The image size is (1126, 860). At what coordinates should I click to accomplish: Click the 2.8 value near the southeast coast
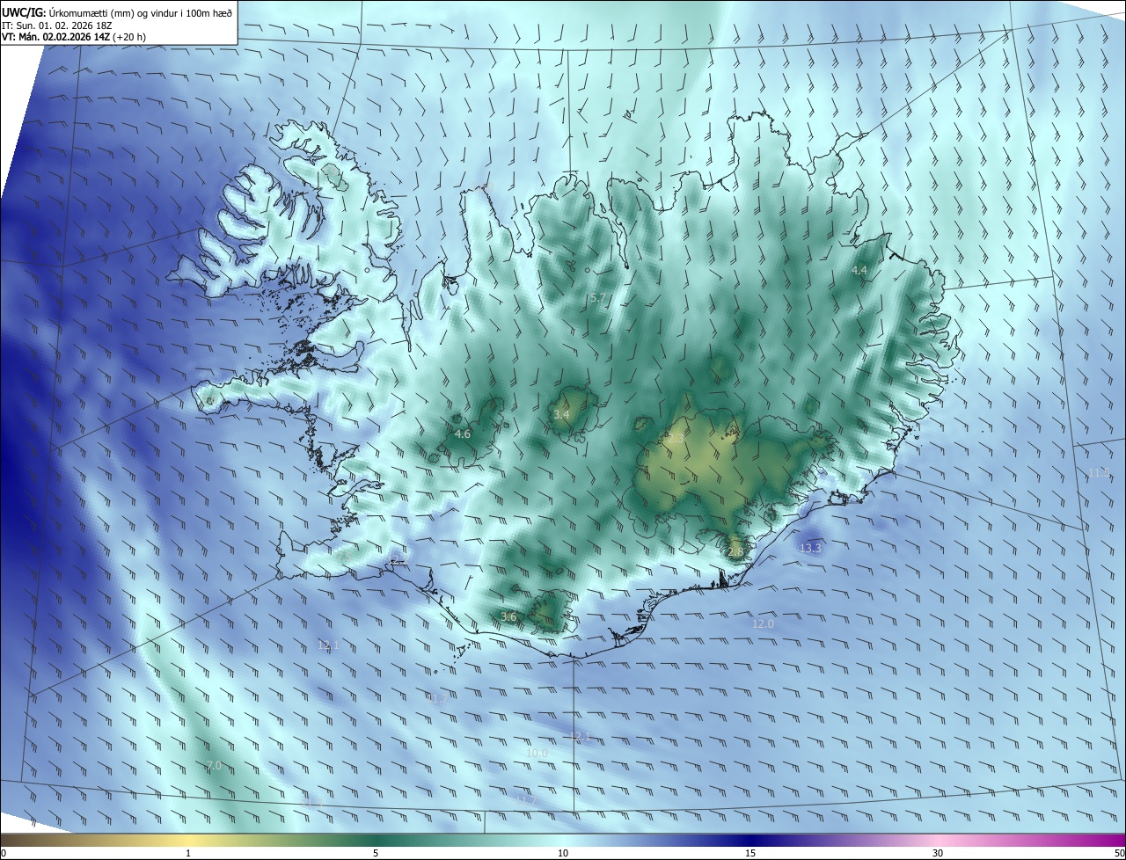pos(736,551)
